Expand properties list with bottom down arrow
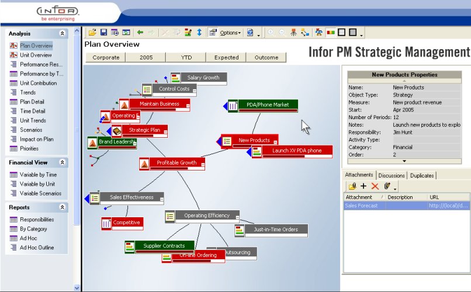This screenshot has height=292, width=471. [x=404, y=161]
